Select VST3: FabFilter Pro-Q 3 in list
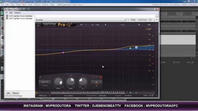Image resolution: width=198 pixels, height=111 pixels. (x=21, y=18)
